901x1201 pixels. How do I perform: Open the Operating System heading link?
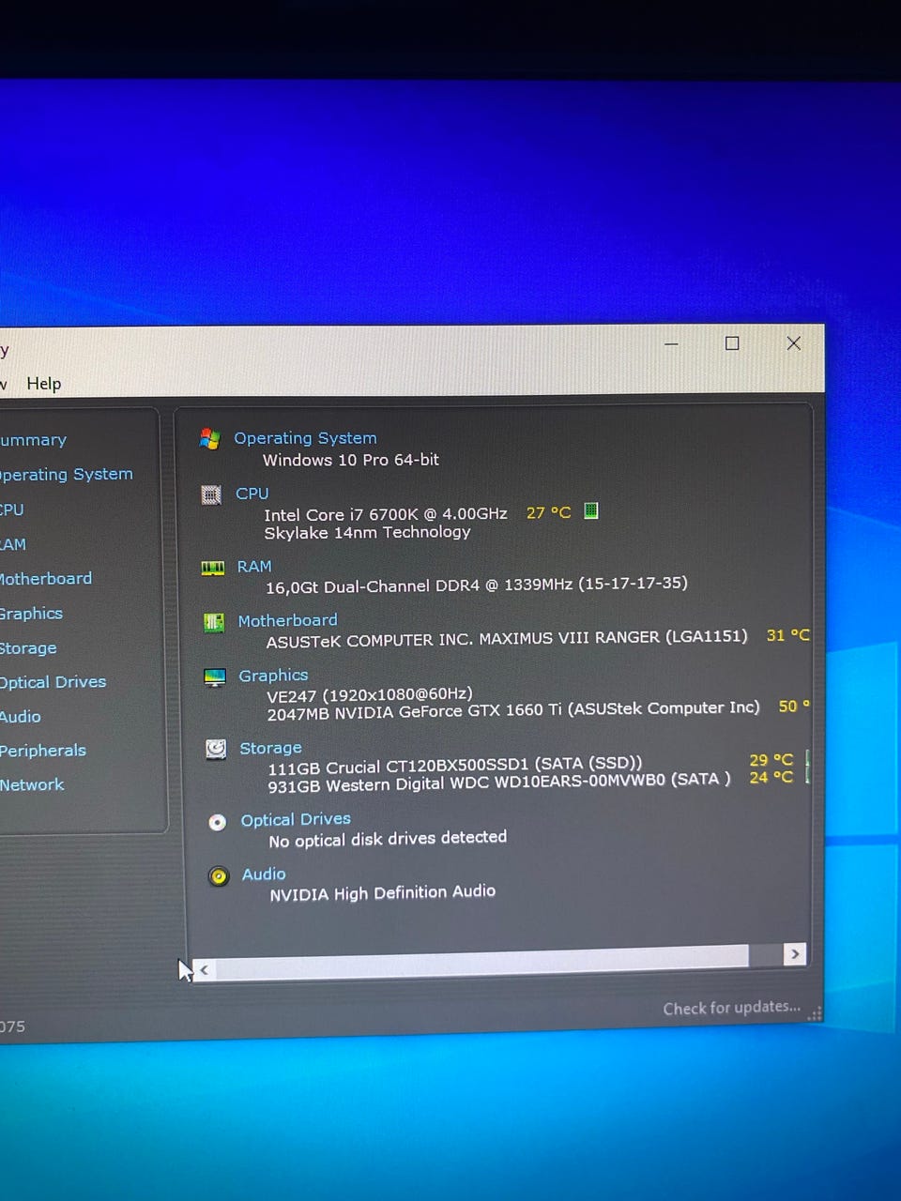305,438
